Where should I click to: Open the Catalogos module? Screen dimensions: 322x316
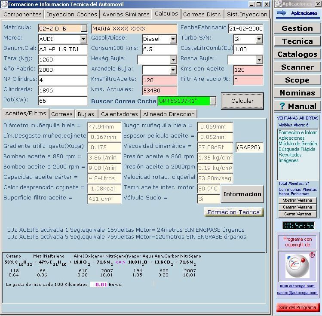(x=297, y=54)
